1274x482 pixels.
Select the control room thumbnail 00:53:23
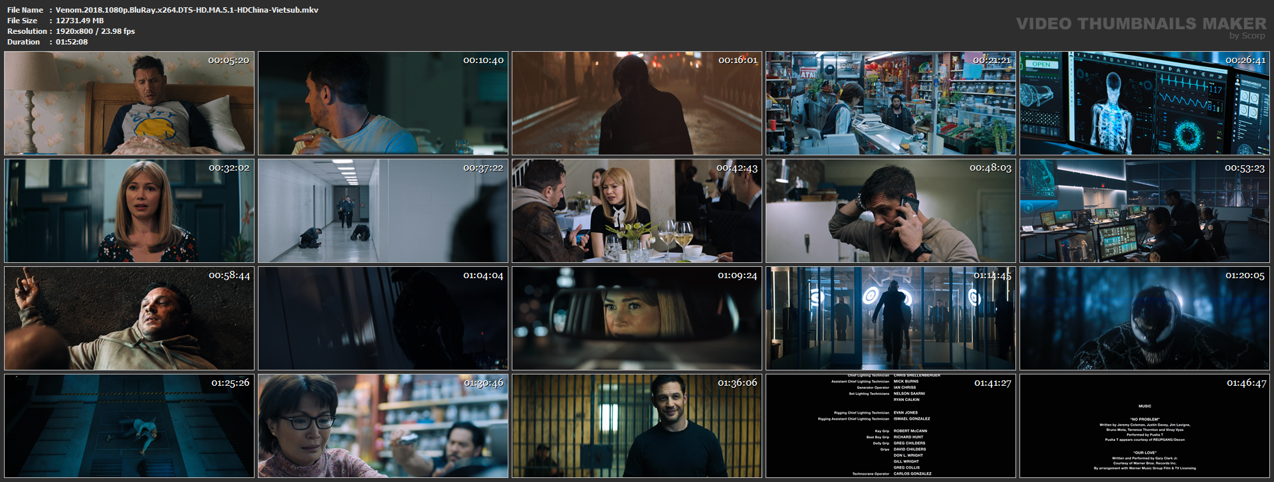tap(1144, 211)
